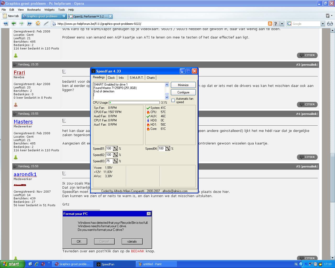Click SpeedFan's Minimize button
Viewport: 335px width, 268px height.
coord(183,85)
